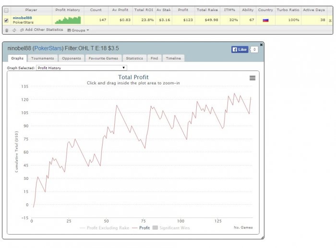The image size is (336, 248).
Task: Click the trash icon below player row
Action: 7,30
